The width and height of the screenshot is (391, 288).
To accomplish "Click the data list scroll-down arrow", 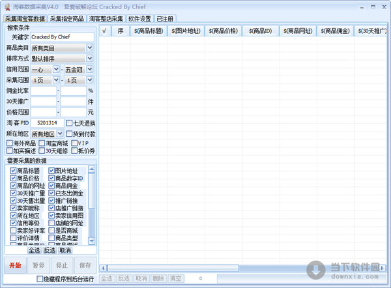I will [x=91, y=241].
